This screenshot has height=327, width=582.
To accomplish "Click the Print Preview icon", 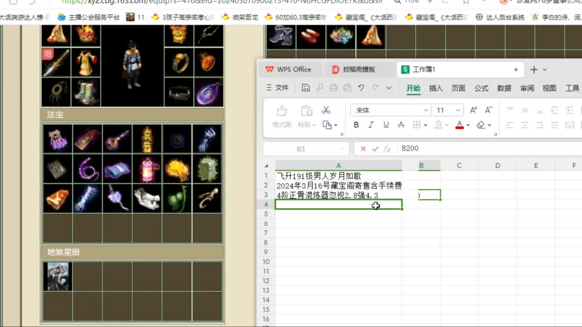I will 347,88.
